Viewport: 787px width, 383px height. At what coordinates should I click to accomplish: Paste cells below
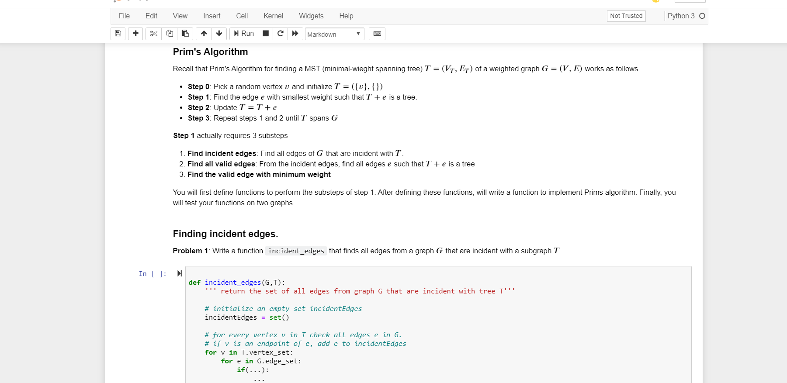pyautogui.click(x=185, y=34)
